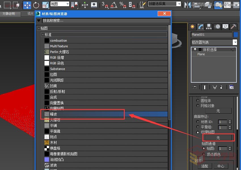Viewport: 241px width, 170px height.
Task: Click the 无 texture map button
Action: point(218,138)
